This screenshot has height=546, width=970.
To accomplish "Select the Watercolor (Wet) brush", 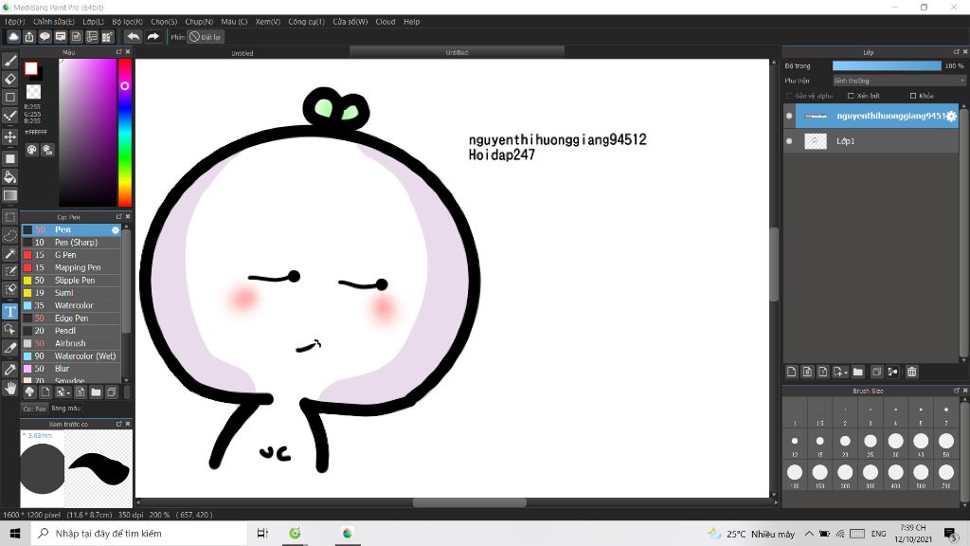I will coord(72,356).
